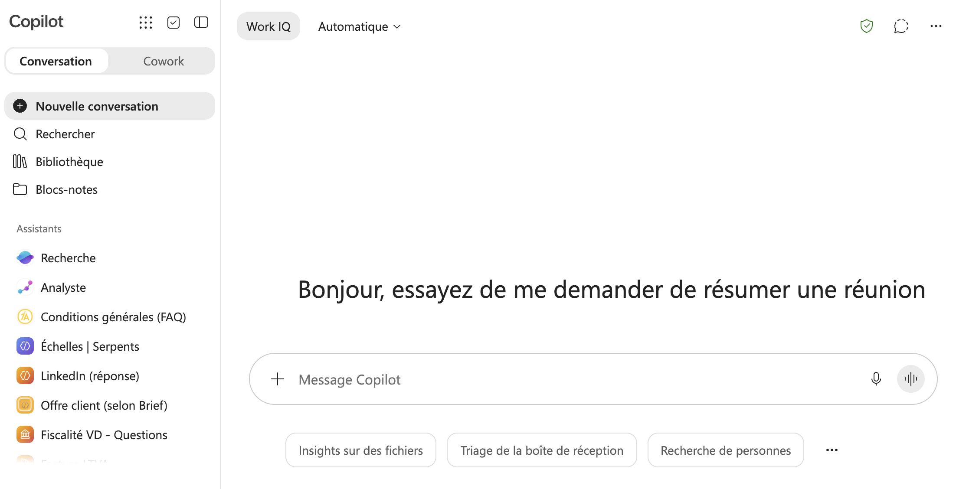Viewport: 956px width, 489px height.
Task: Select Recherche de personnes suggestion
Action: (726, 450)
